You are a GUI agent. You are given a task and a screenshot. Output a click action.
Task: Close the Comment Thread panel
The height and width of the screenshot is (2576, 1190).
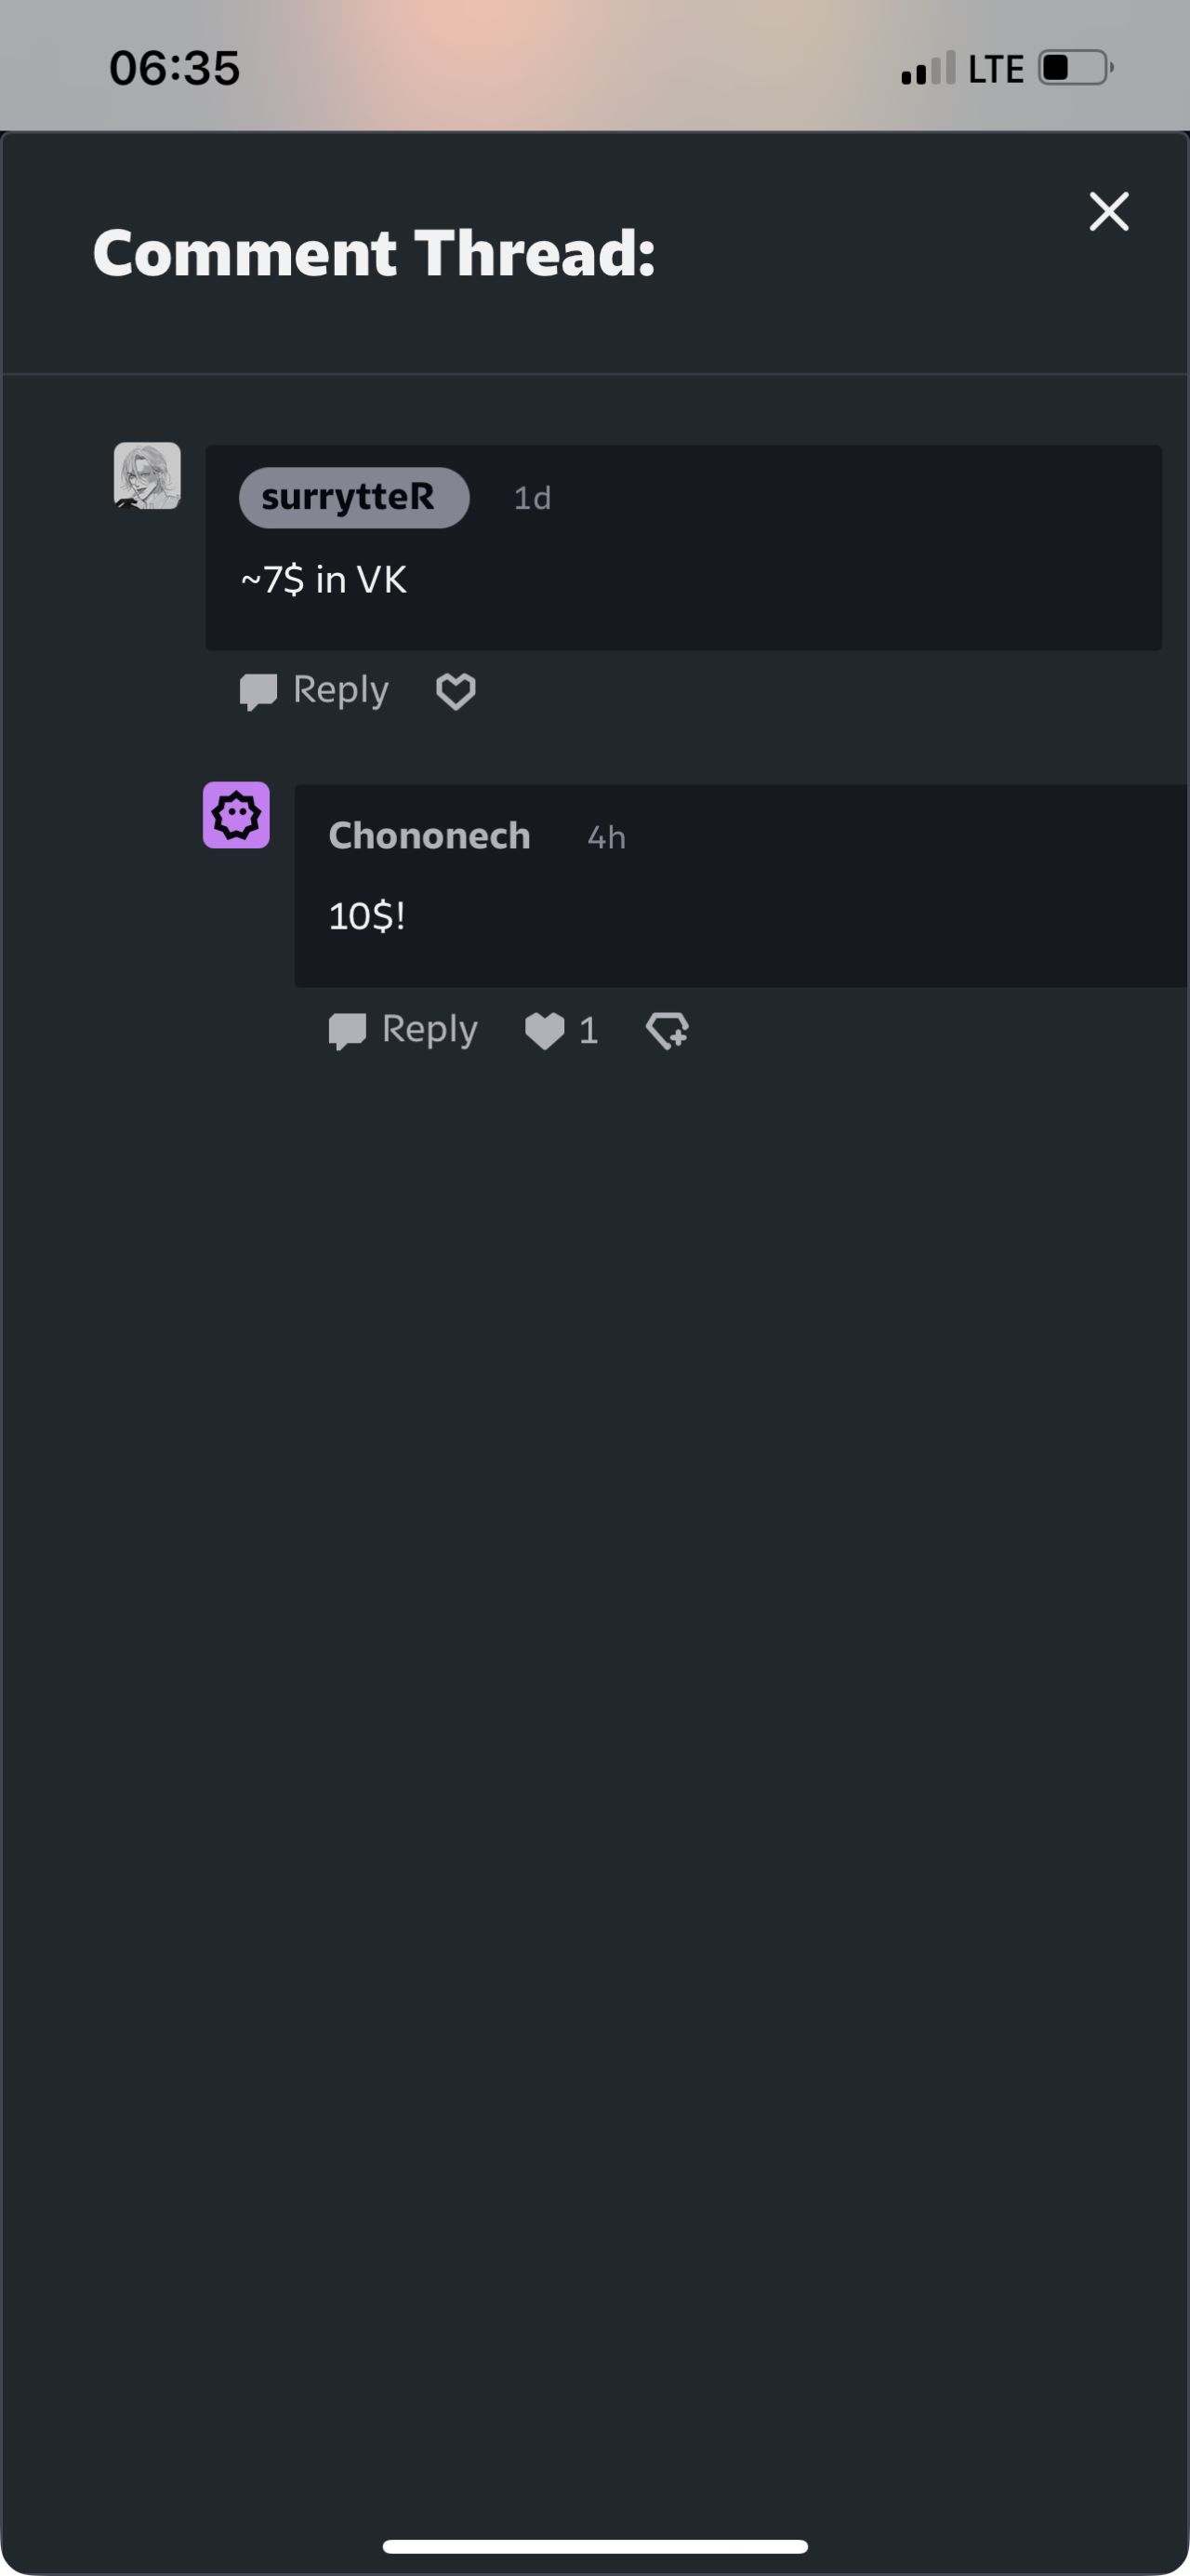pos(1108,212)
